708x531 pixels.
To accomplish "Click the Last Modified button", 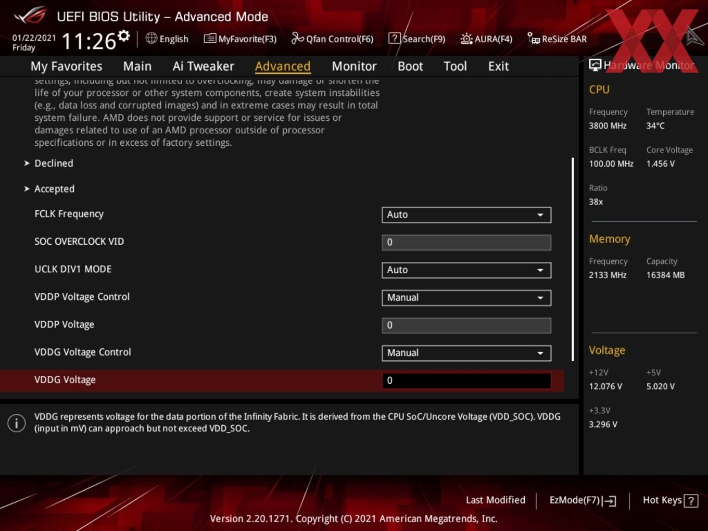I will 495,500.
